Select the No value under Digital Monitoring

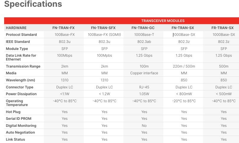tap(144, 126)
